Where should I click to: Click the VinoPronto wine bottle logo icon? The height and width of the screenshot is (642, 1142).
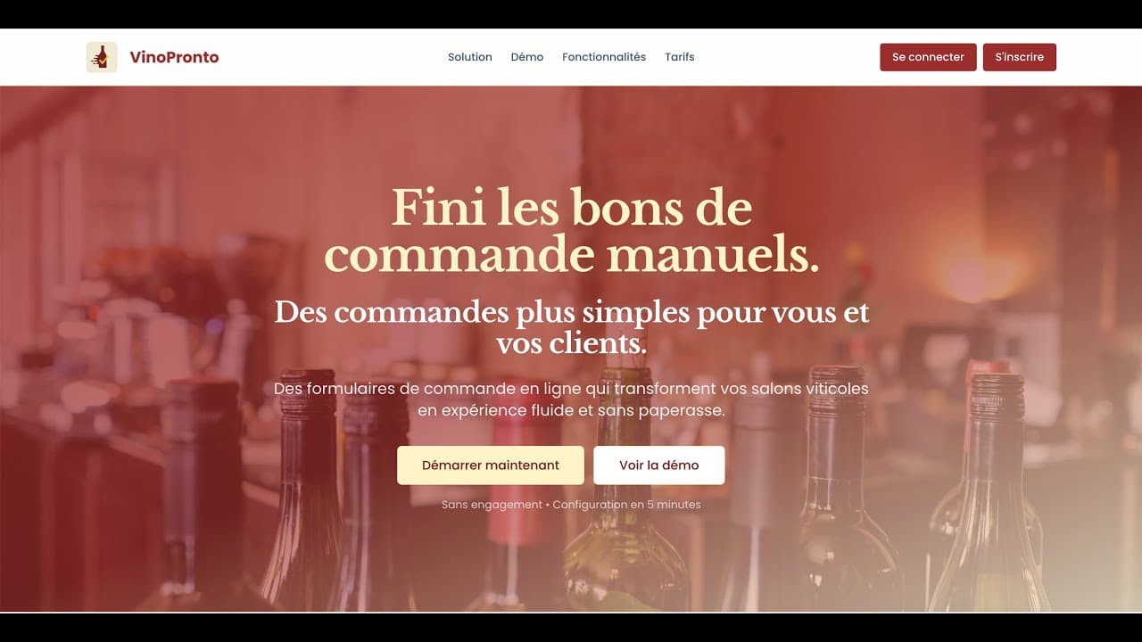coord(102,57)
